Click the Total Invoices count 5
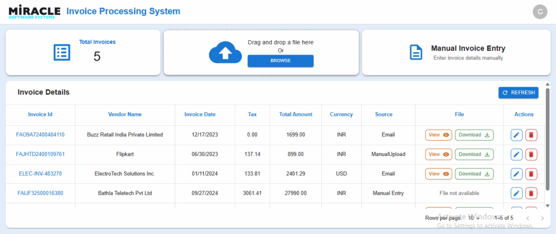Viewport: 556px width, 234px height. [x=97, y=56]
